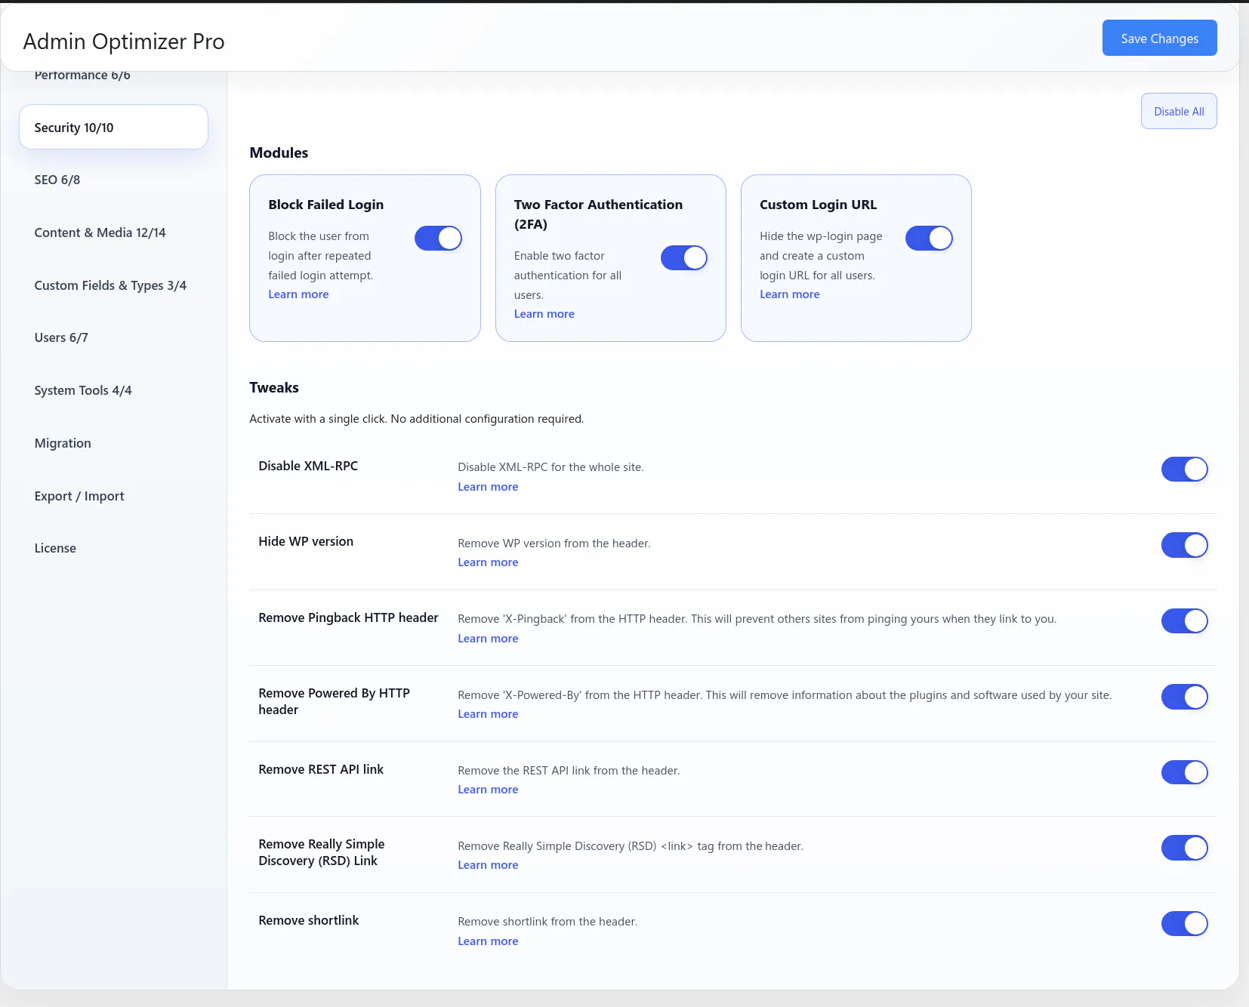This screenshot has width=1249, height=1007.
Task: Open Learn more for Remove REST API link
Action: (x=488, y=790)
